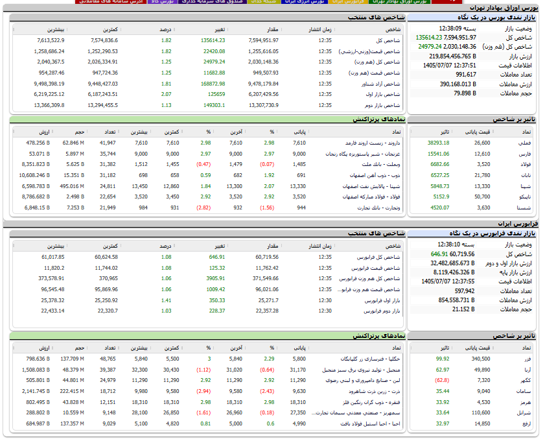Open symbol تاپیکو in index impact list
The image size is (545, 441).
click(x=525, y=197)
